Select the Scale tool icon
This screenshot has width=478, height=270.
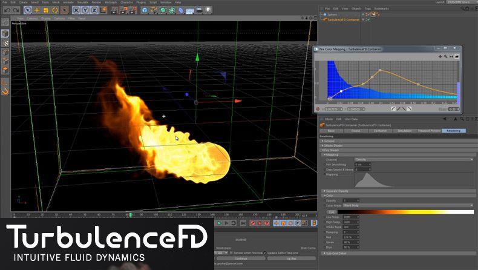click(x=46, y=10)
